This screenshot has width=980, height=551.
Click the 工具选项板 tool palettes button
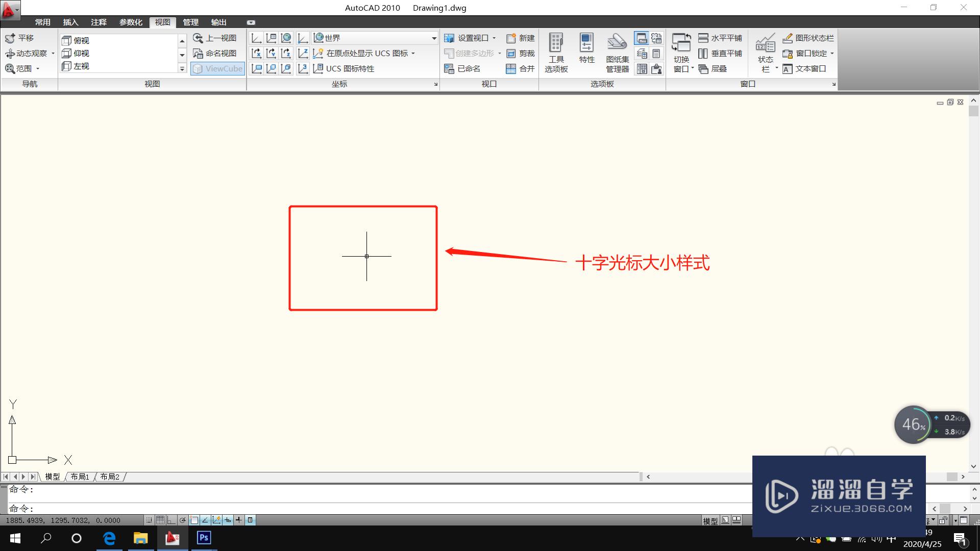click(556, 53)
